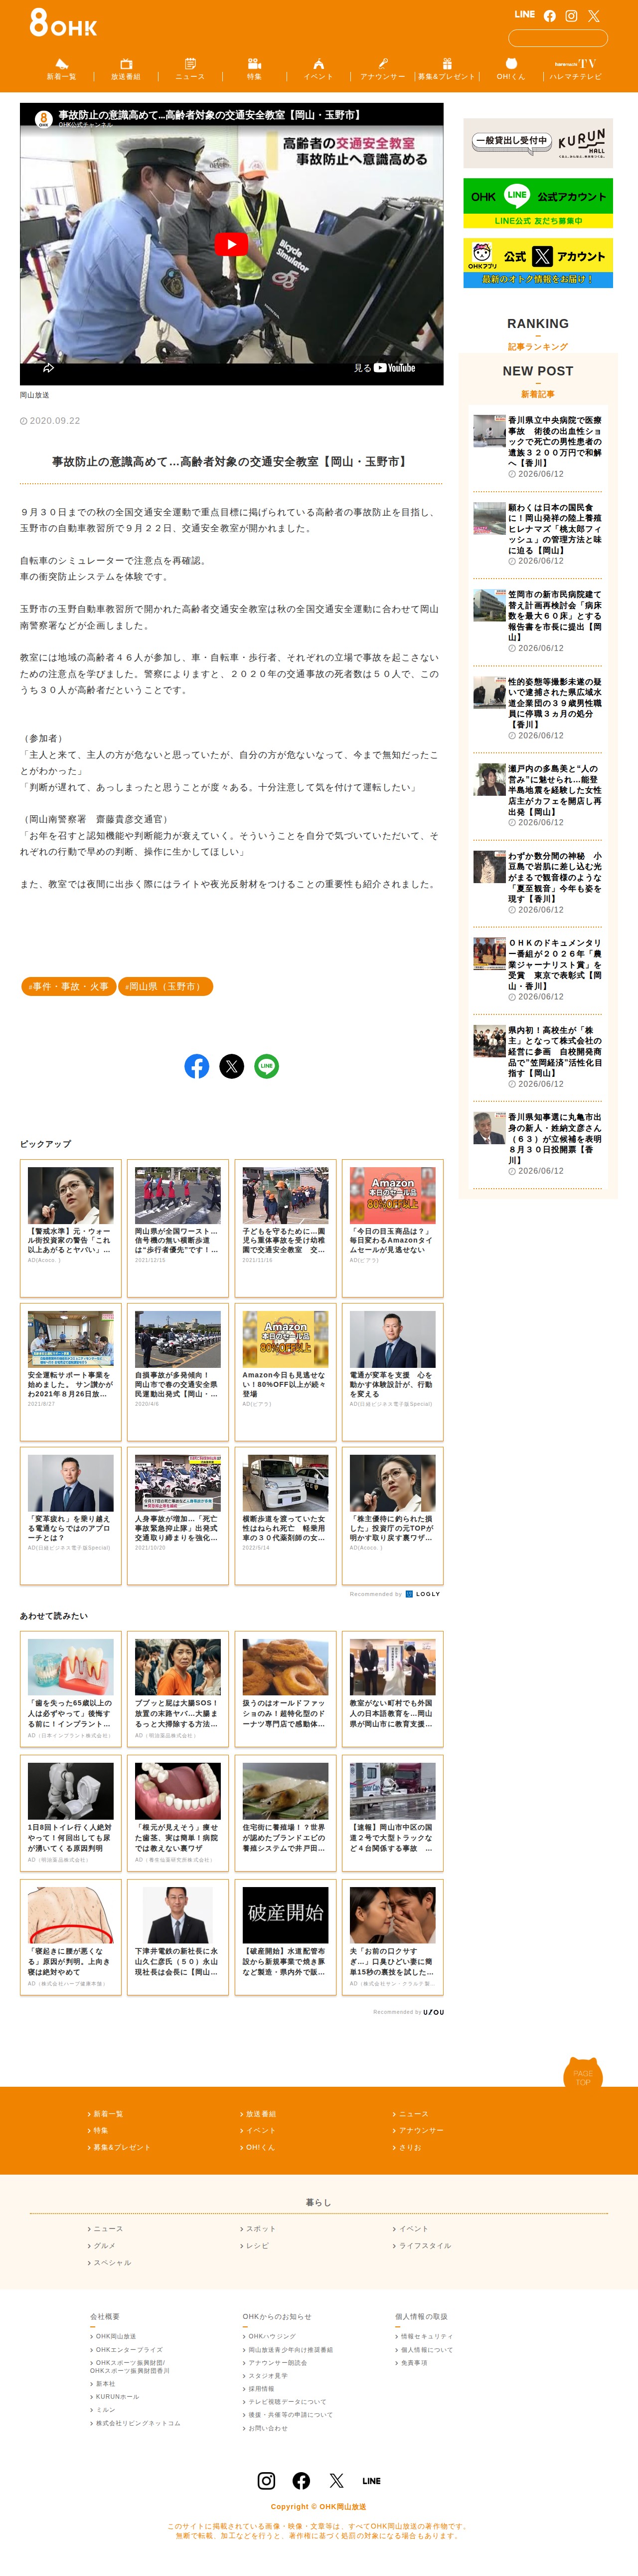The image size is (638, 2576).
Task: Open video on YouTube via 見る link
Action: [x=384, y=368]
